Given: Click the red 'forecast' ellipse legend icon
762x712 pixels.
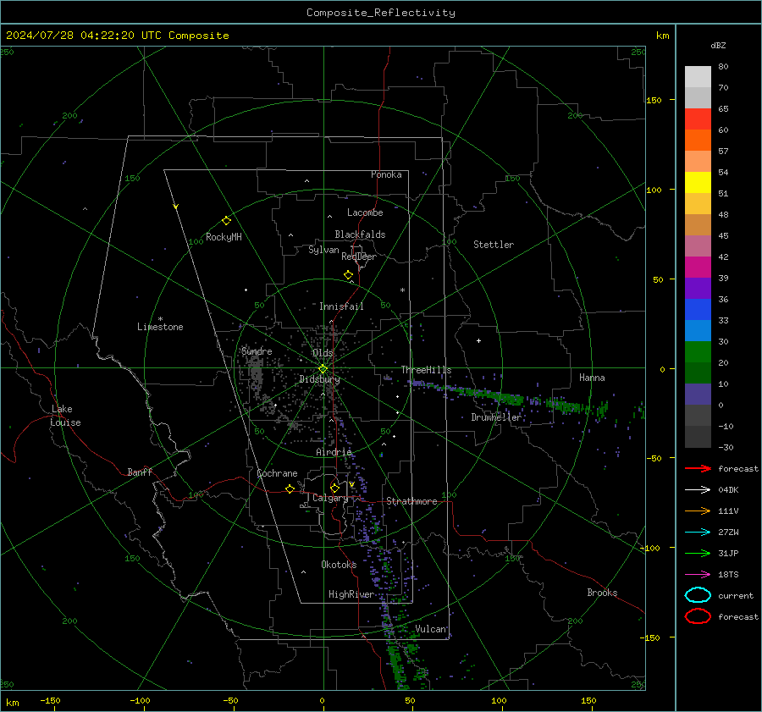Looking at the screenshot, I should [x=698, y=616].
